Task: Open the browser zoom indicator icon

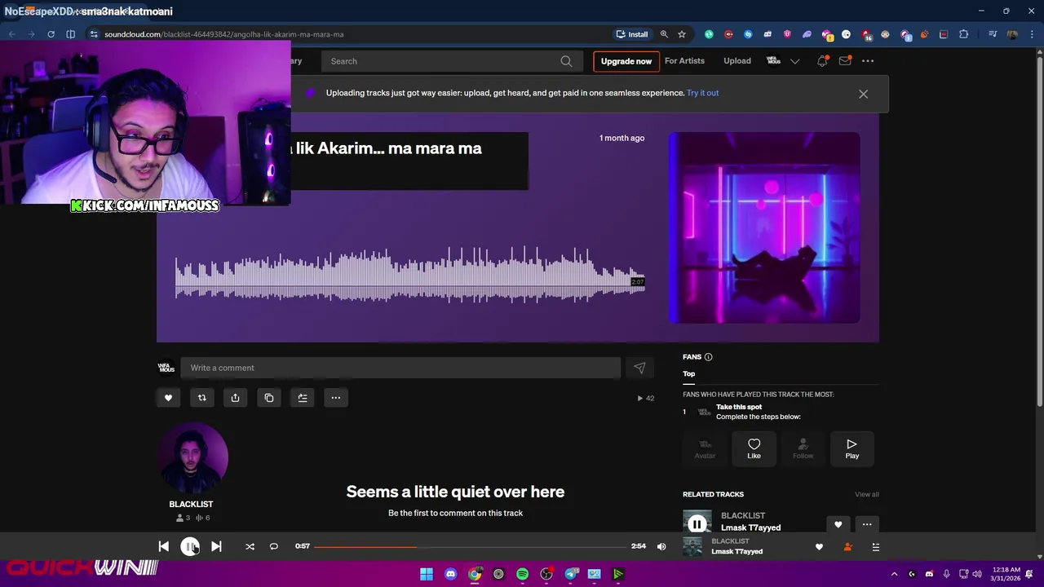Action: [x=664, y=34]
